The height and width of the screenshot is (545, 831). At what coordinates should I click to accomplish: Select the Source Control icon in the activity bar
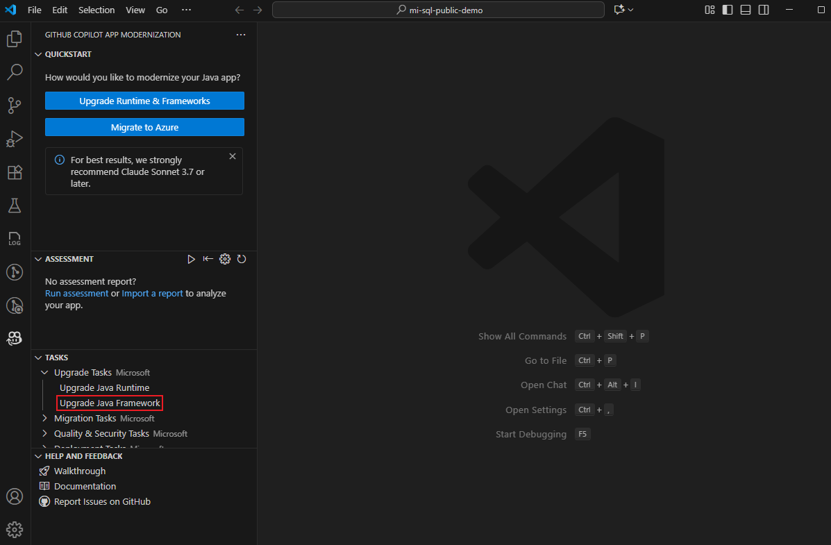tap(15, 105)
